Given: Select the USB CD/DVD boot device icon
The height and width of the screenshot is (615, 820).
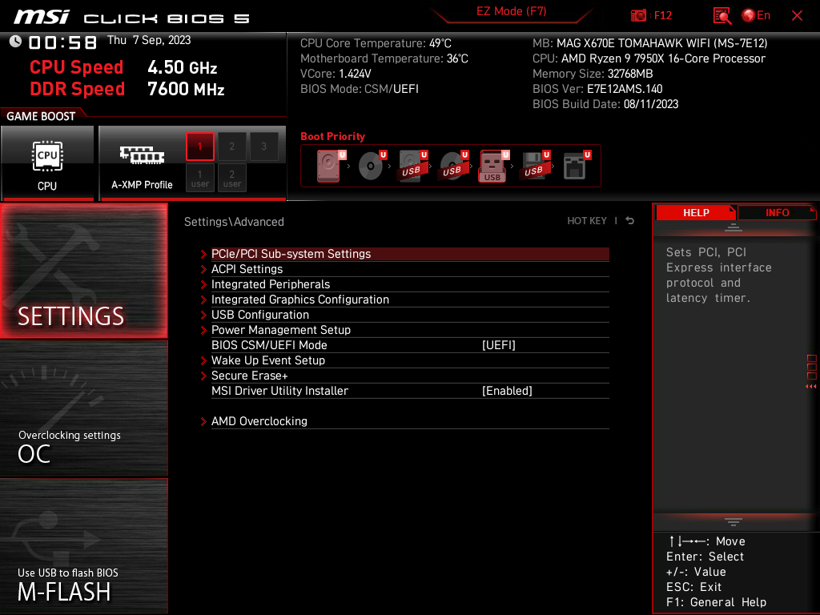Looking at the screenshot, I should [x=453, y=166].
